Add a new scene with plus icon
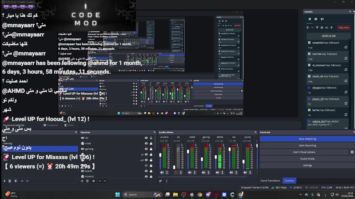 pyautogui.click(x=4, y=181)
